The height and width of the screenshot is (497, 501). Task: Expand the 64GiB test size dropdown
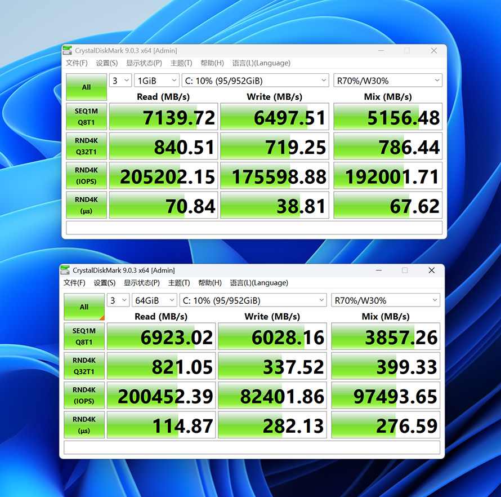[x=154, y=300]
